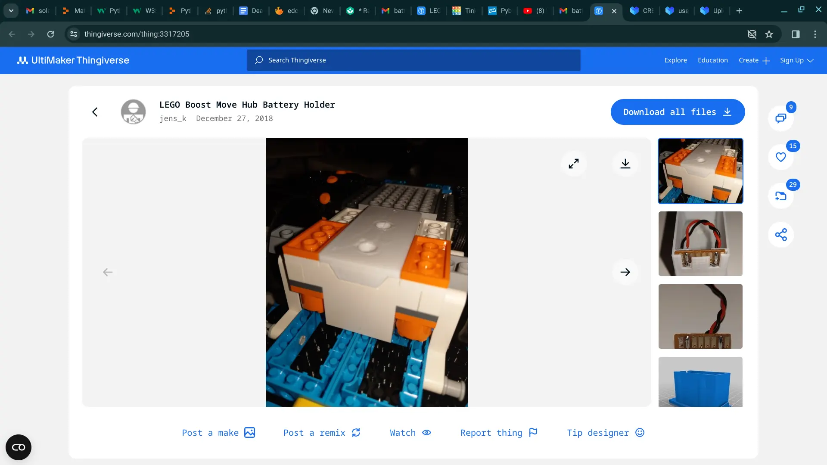This screenshot has width=827, height=465.
Task: Expand the image to fullscreen
Action: (573, 164)
